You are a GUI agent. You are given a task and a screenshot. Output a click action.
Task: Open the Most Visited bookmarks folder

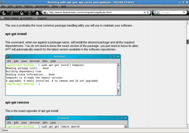[x=10, y=18]
